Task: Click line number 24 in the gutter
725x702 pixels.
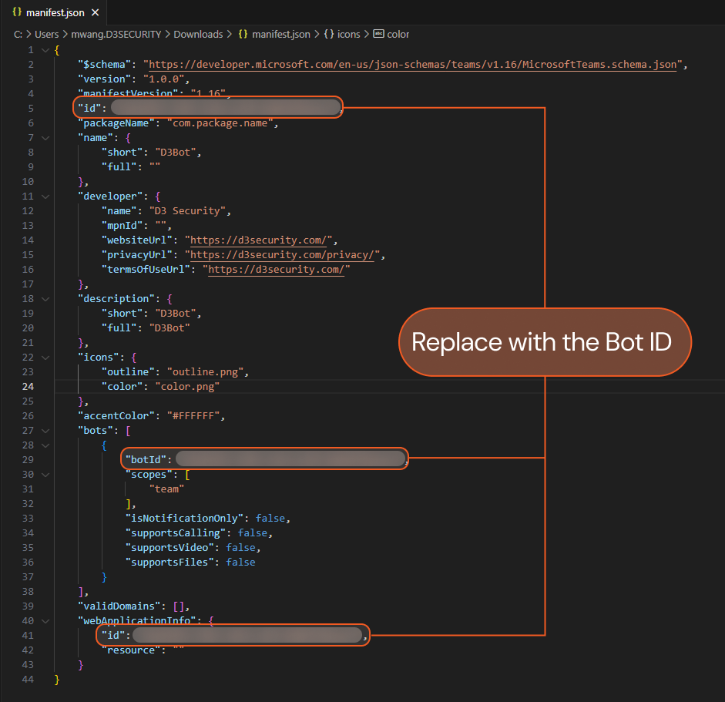Action: point(29,387)
